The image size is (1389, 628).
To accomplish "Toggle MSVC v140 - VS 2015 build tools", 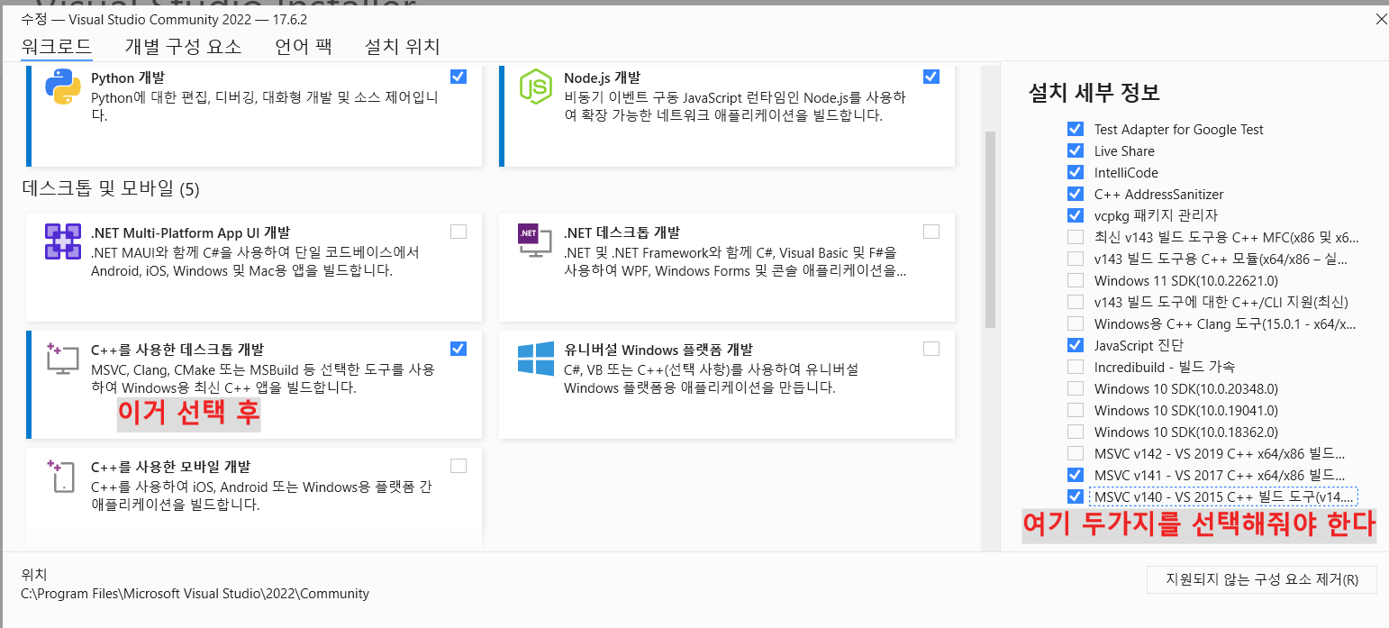I will pyautogui.click(x=1075, y=496).
